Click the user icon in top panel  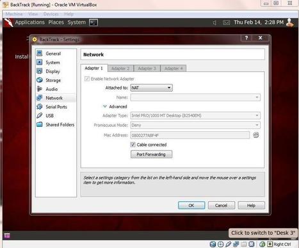[x=290, y=22]
